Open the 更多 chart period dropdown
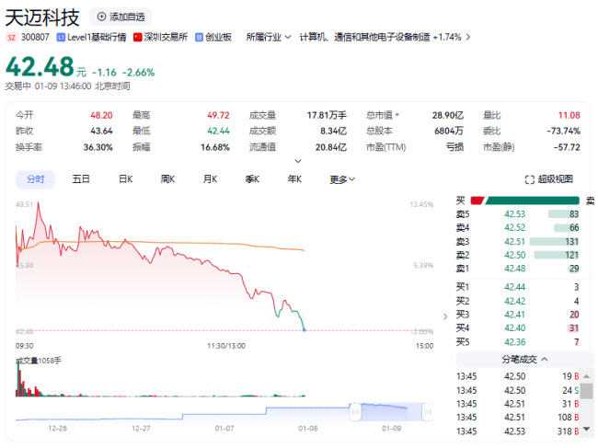 342,179
